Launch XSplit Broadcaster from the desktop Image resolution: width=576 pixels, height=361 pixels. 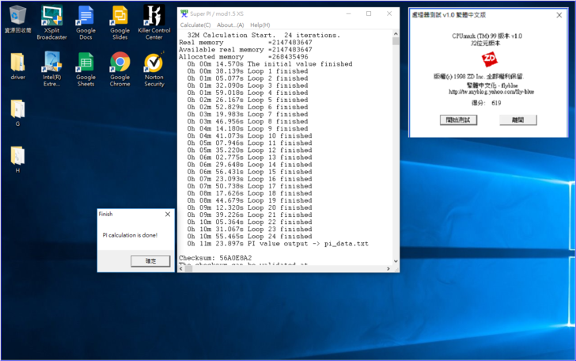point(51,16)
